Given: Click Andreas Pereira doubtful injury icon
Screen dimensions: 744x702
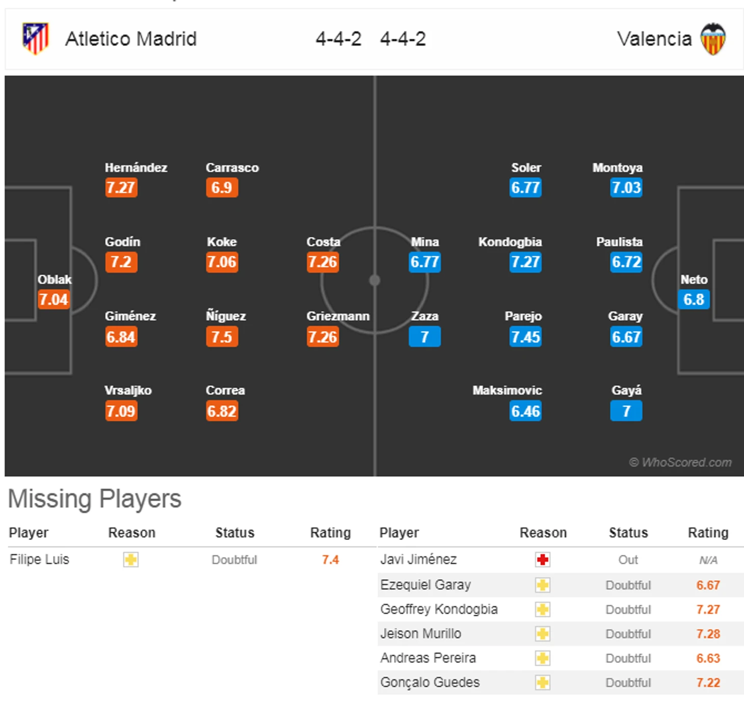Looking at the screenshot, I should (543, 658).
